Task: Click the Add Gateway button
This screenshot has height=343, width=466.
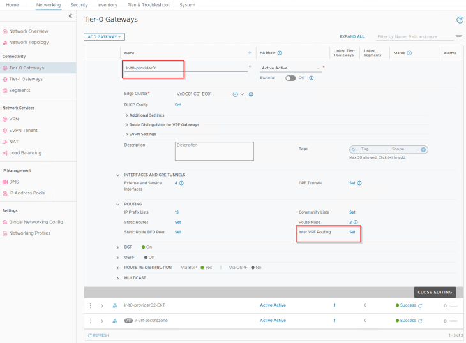Action: tap(104, 37)
